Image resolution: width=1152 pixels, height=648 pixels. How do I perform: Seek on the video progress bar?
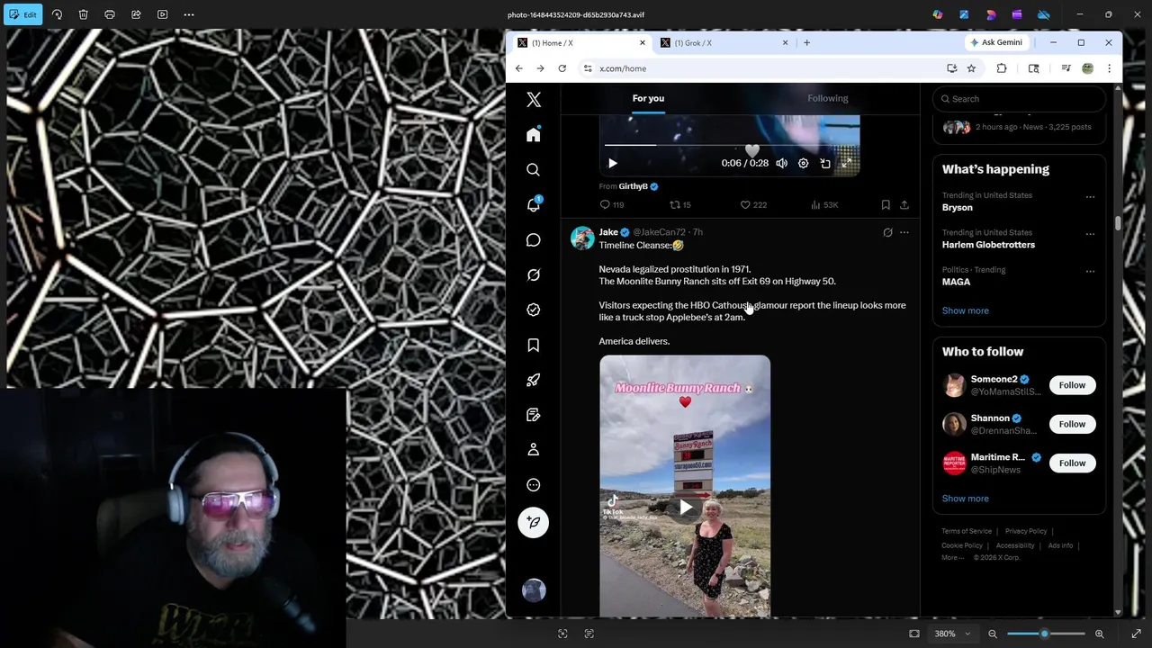pos(729,144)
